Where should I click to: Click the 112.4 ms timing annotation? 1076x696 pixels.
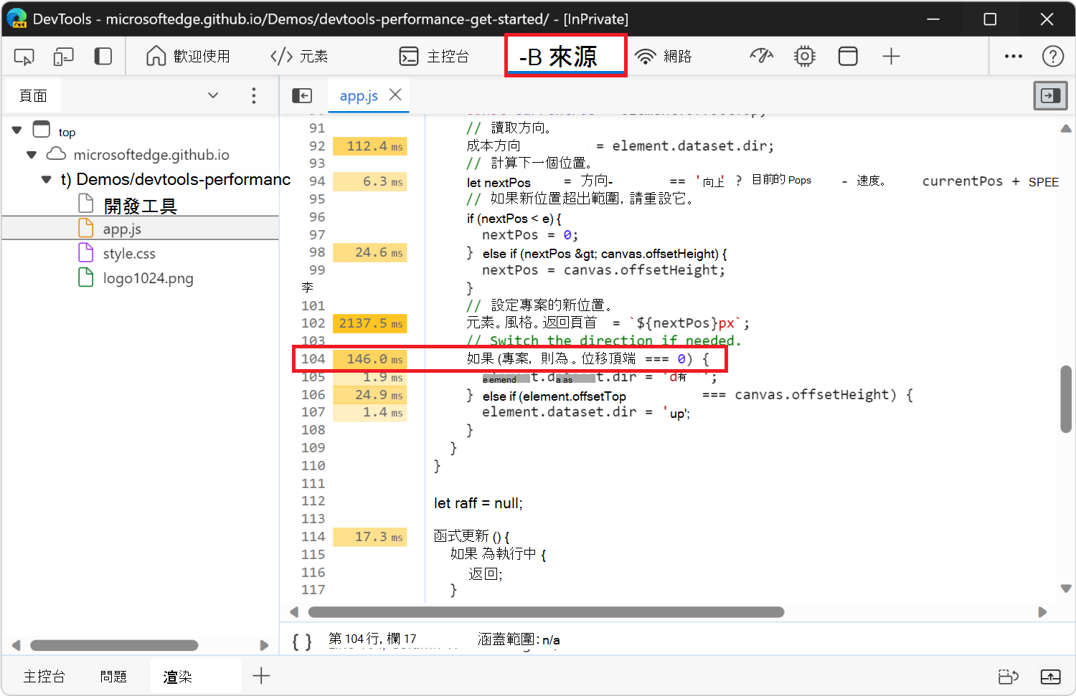pyautogui.click(x=370, y=146)
